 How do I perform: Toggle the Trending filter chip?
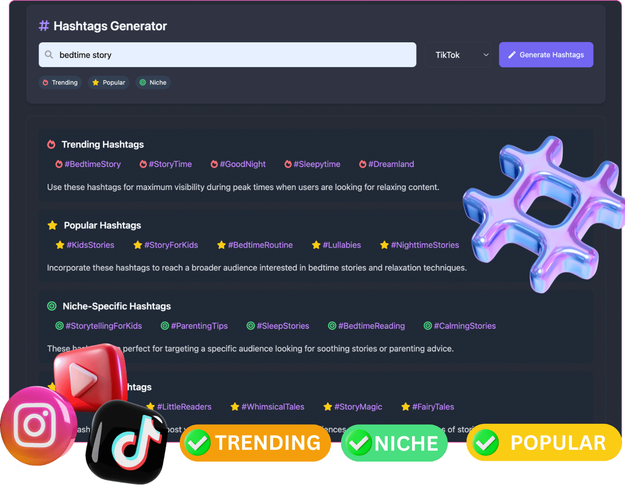pos(60,82)
